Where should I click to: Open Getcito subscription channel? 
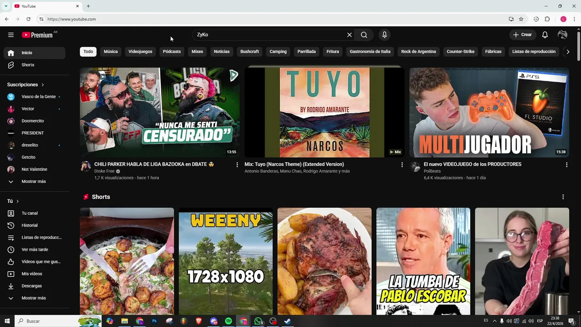34,157
